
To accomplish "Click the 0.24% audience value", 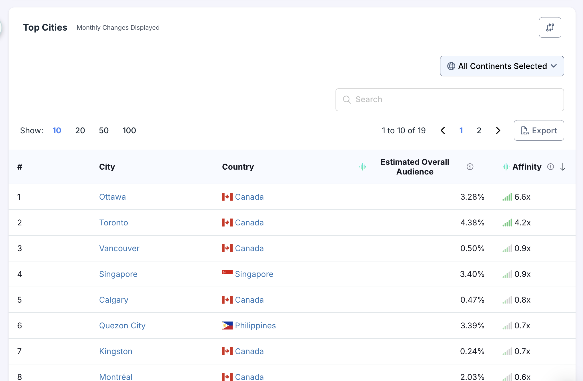I will pos(472,351).
